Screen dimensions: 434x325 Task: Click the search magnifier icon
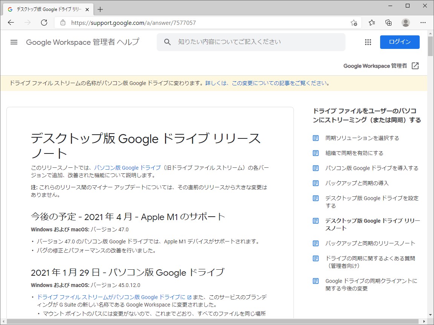pos(167,42)
